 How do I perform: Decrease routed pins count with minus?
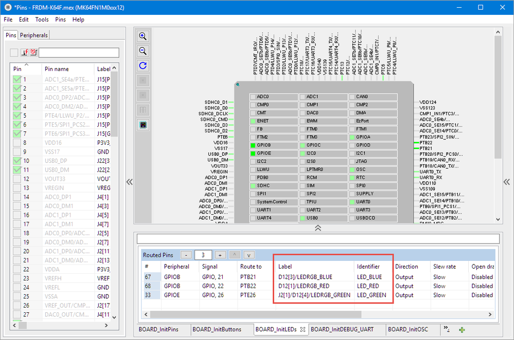click(x=186, y=255)
